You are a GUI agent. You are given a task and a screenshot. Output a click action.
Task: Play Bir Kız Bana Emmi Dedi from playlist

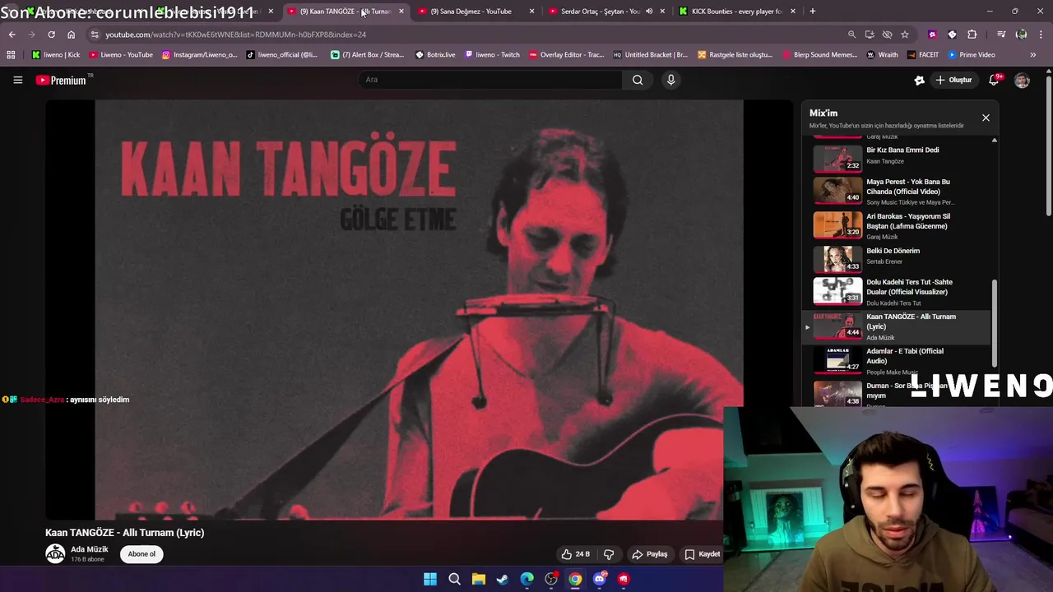click(897, 157)
